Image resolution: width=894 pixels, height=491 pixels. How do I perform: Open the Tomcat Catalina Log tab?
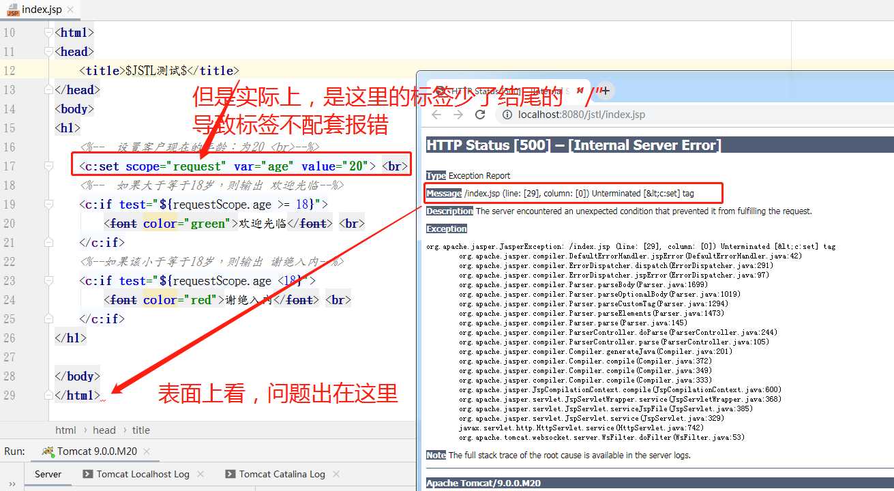tap(282, 474)
